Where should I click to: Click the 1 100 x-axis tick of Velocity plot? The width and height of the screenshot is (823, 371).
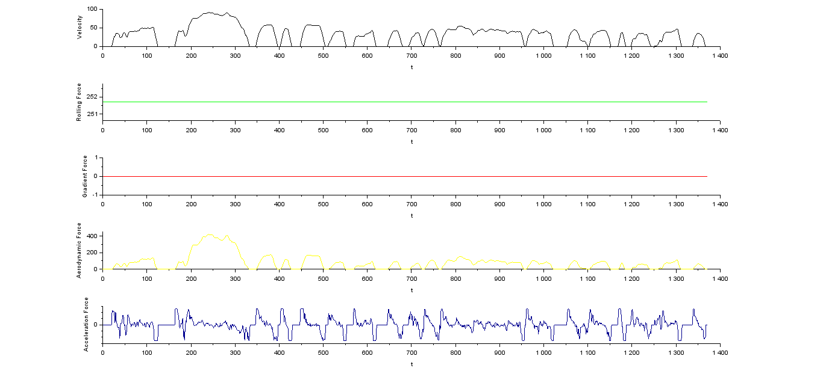587,55
